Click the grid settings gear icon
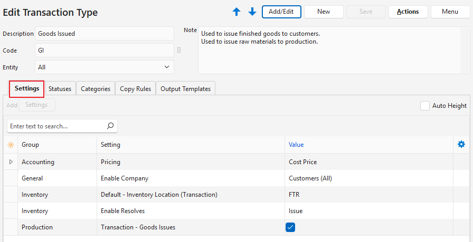This screenshot has width=473, height=242. [x=461, y=144]
